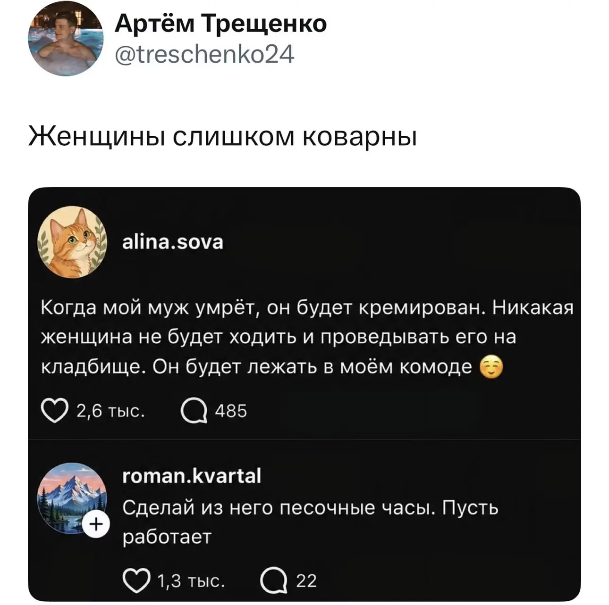The width and height of the screenshot is (609, 605).
Task: Click the Артём Трещенко display name
Action: (220, 24)
